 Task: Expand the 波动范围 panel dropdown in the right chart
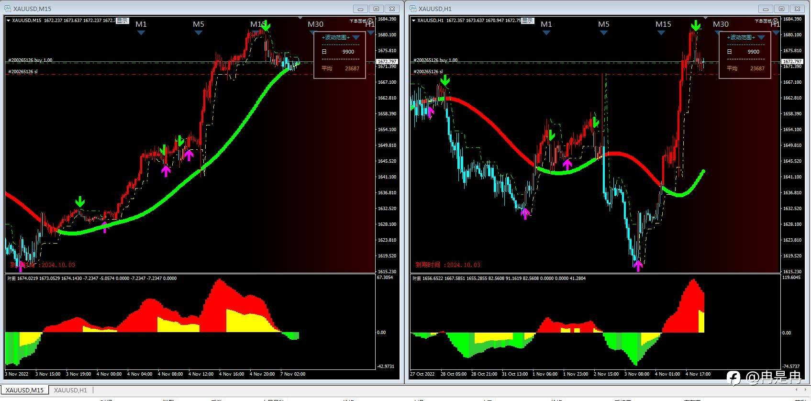click(x=761, y=37)
